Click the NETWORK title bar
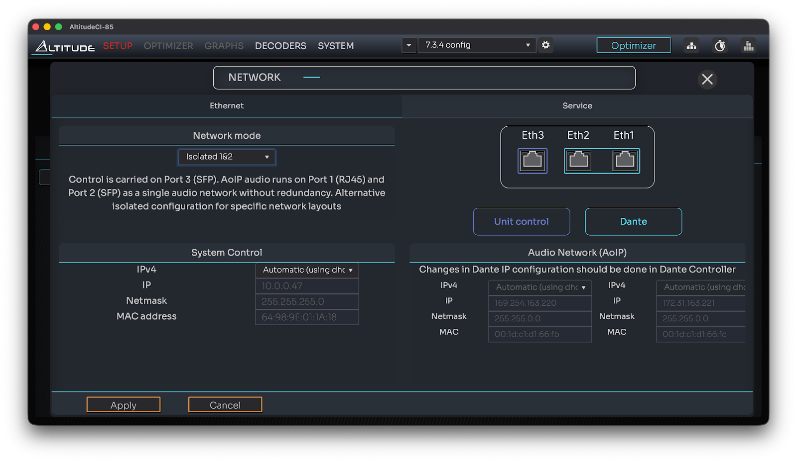 point(424,78)
